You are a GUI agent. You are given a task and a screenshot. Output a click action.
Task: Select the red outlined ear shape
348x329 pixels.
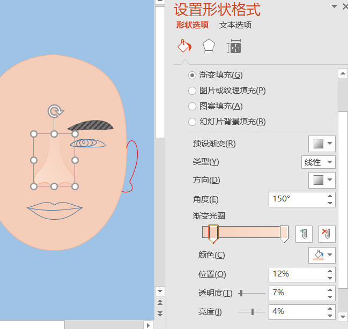pos(131,166)
